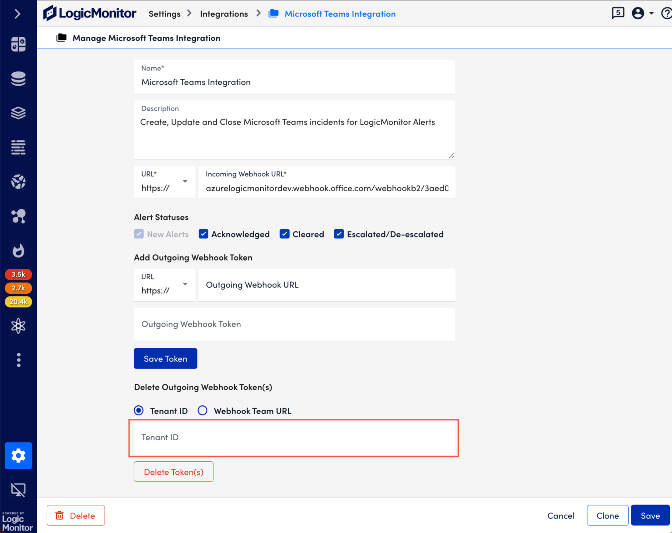Select the Modules stacked-layers sidebar icon
Viewport: 672px width, 533px height.
(x=18, y=112)
